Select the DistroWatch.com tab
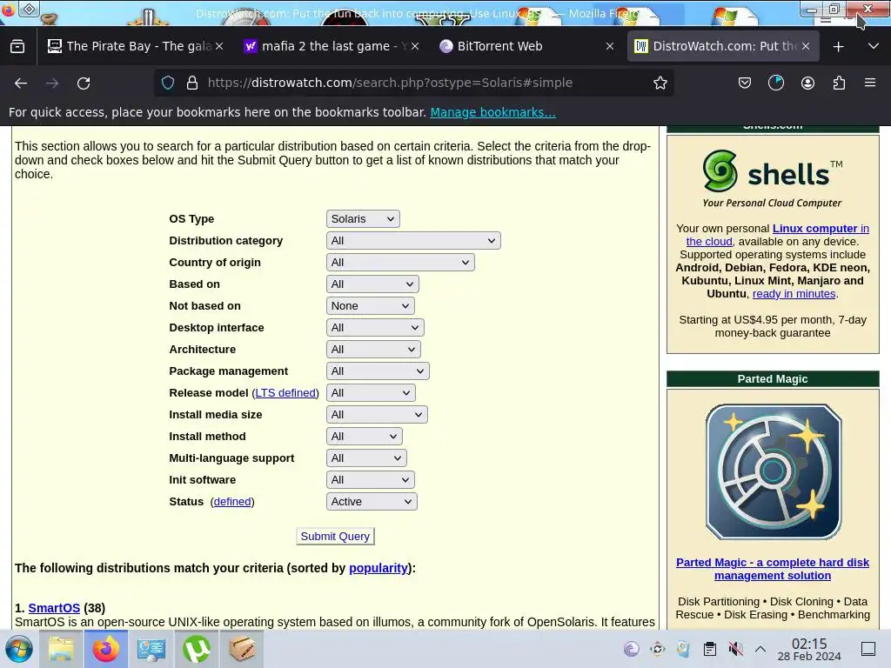 [723, 46]
